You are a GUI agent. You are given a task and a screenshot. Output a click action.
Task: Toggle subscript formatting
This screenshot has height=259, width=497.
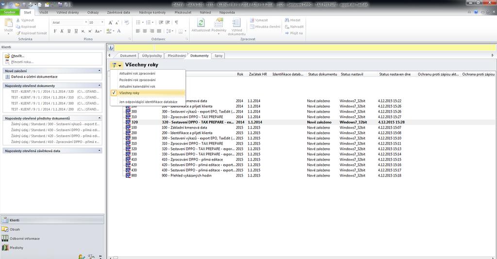[x=83, y=31]
